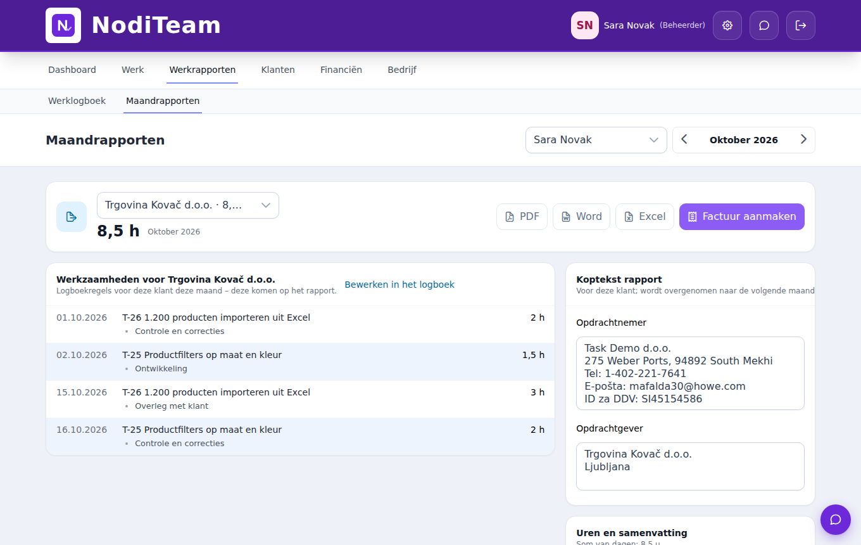861x545 pixels.
Task: Click Bewerken in het logboek link
Action: tap(399, 285)
